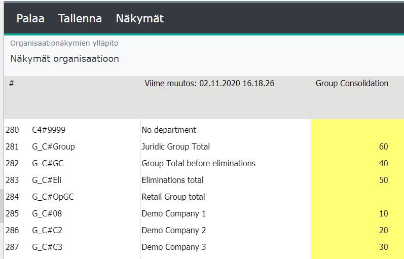Open the Tallenna menu to save
The height and width of the screenshot is (259, 404).
80,19
